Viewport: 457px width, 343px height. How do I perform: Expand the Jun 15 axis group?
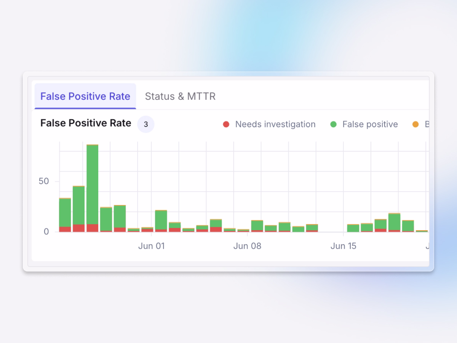[x=344, y=246]
